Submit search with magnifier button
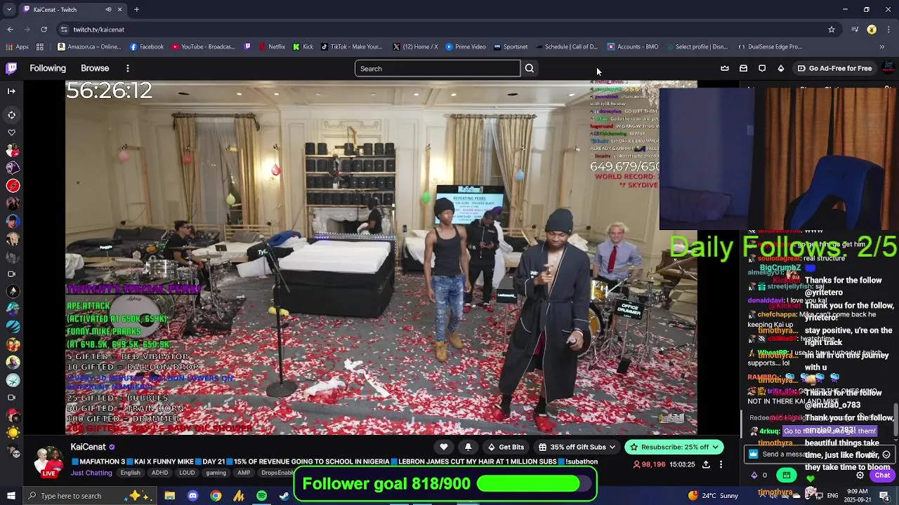The image size is (899, 505). click(530, 68)
